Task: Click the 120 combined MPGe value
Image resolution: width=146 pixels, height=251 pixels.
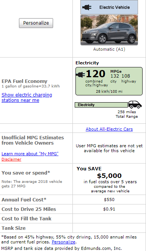Action: (96, 74)
